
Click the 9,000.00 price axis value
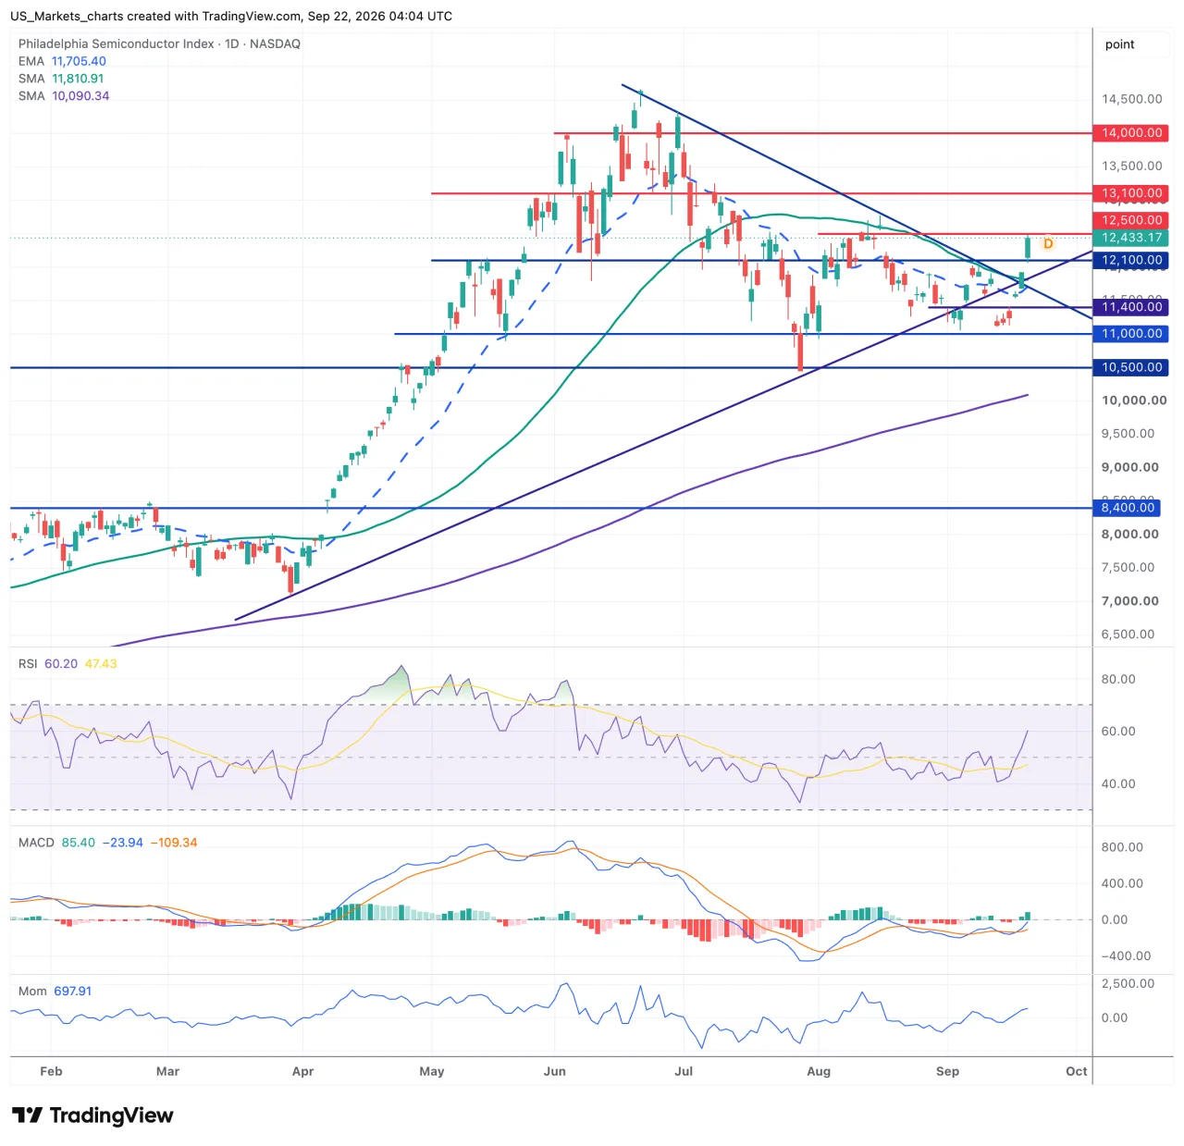click(1130, 467)
